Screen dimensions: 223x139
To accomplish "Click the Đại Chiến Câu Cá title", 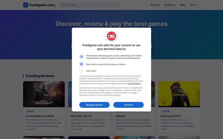I will coord(81,116).
